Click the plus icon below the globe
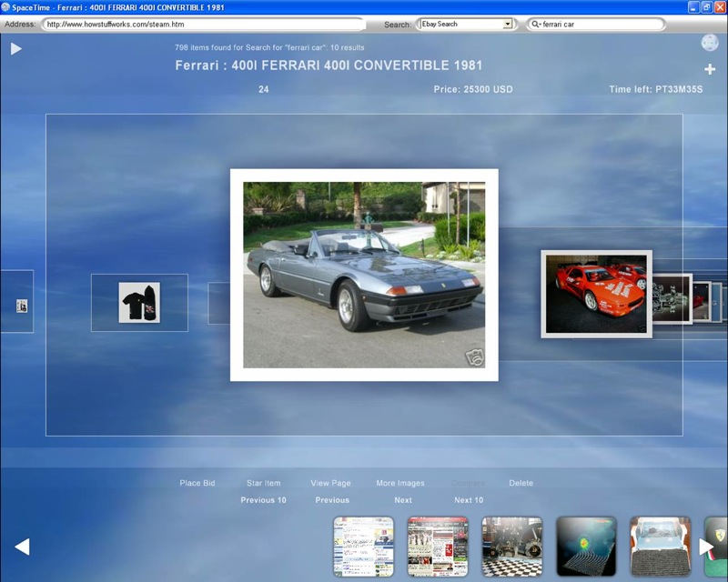This screenshot has width=728, height=582. [x=710, y=70]
